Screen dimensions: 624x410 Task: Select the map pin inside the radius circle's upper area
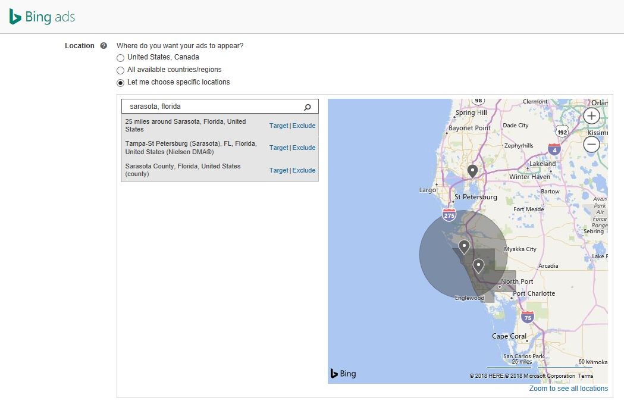click(464, 247)
